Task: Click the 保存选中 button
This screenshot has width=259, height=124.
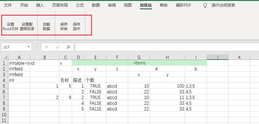Action: click(76, 26)
